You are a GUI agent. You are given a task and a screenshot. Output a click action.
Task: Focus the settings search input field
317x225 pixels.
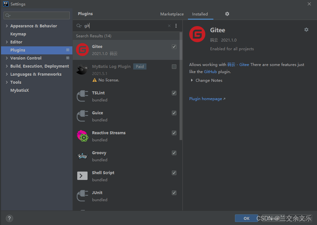pyautogui.click(x=37, y=15)
